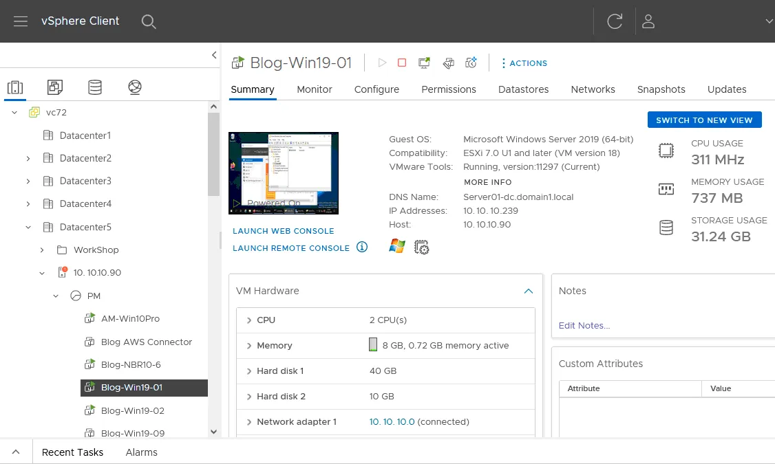Click the VM console preview thumbnail

tap(284, 173)
